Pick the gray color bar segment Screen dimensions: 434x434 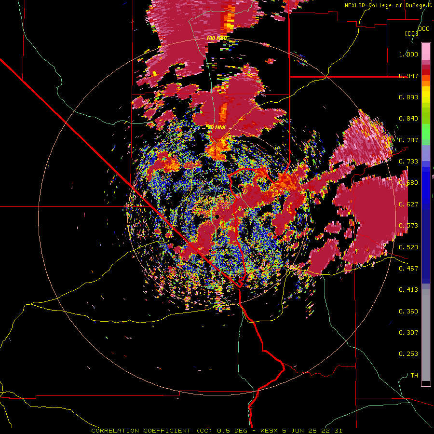[426, 335]
